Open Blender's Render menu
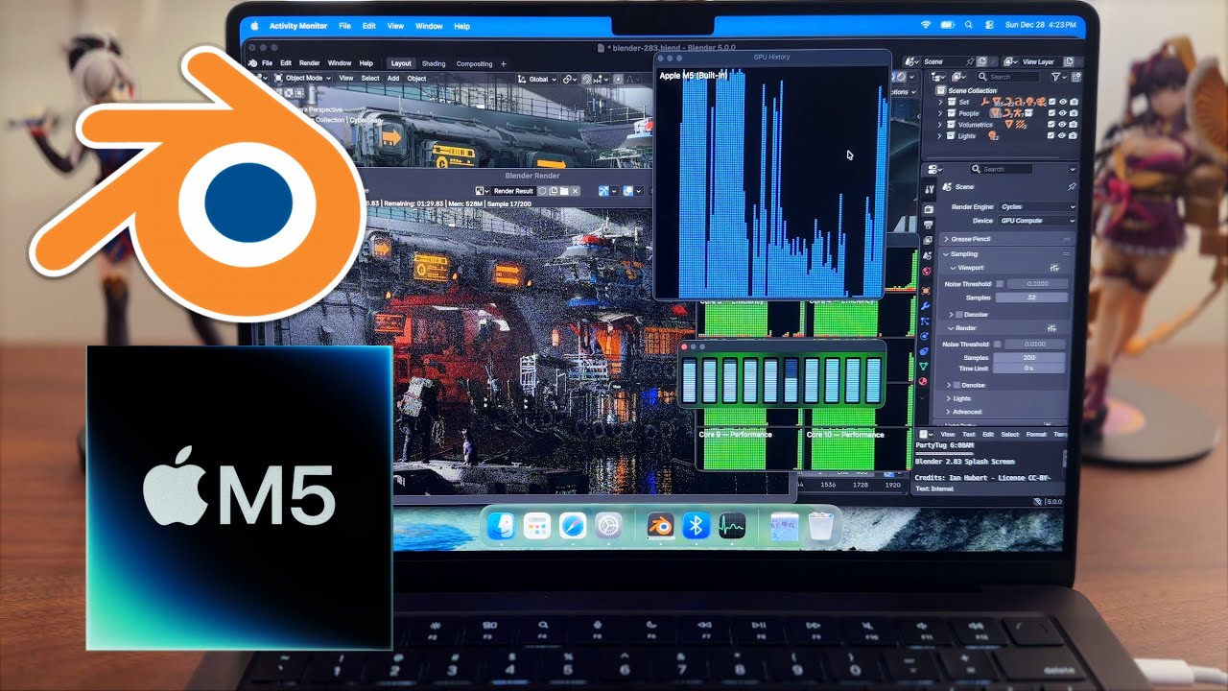Screen dimensions: 1228x691 310,63
